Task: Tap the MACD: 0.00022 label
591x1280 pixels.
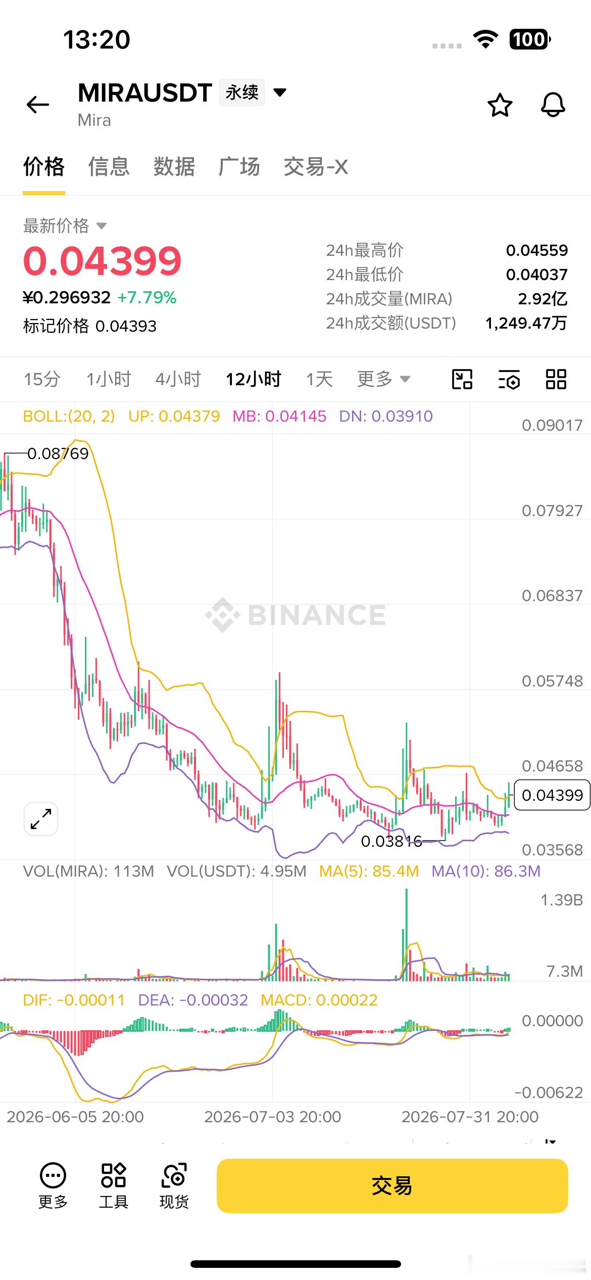Action: [x=319, y=1000]
